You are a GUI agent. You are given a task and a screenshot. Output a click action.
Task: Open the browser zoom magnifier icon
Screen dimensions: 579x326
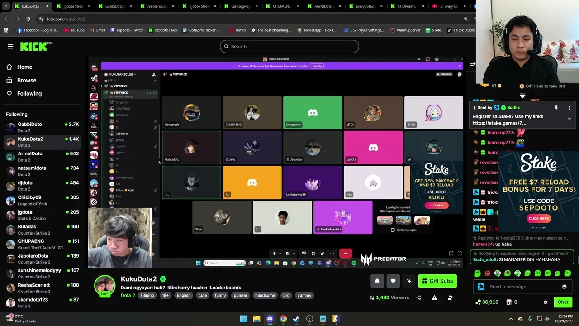point(466,19)
